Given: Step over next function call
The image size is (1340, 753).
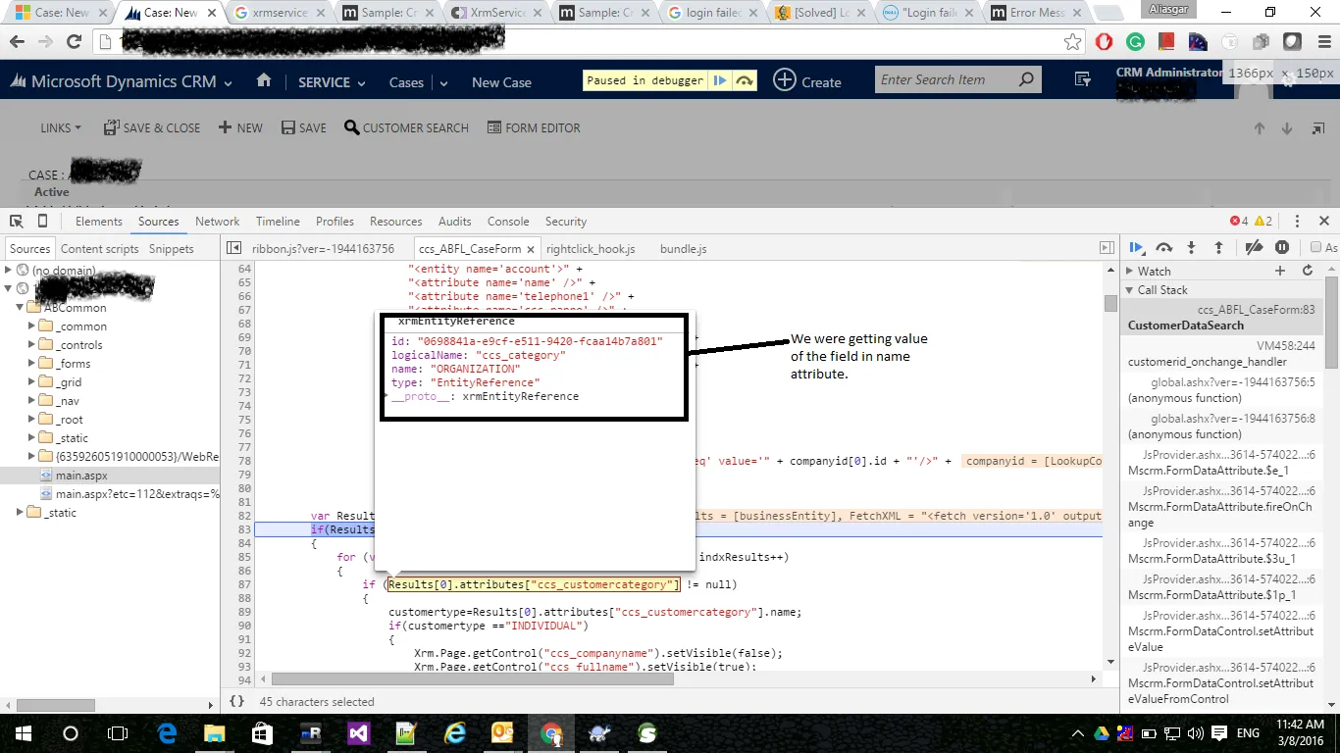Looking at the screenshot, I should pos(1164,248).
